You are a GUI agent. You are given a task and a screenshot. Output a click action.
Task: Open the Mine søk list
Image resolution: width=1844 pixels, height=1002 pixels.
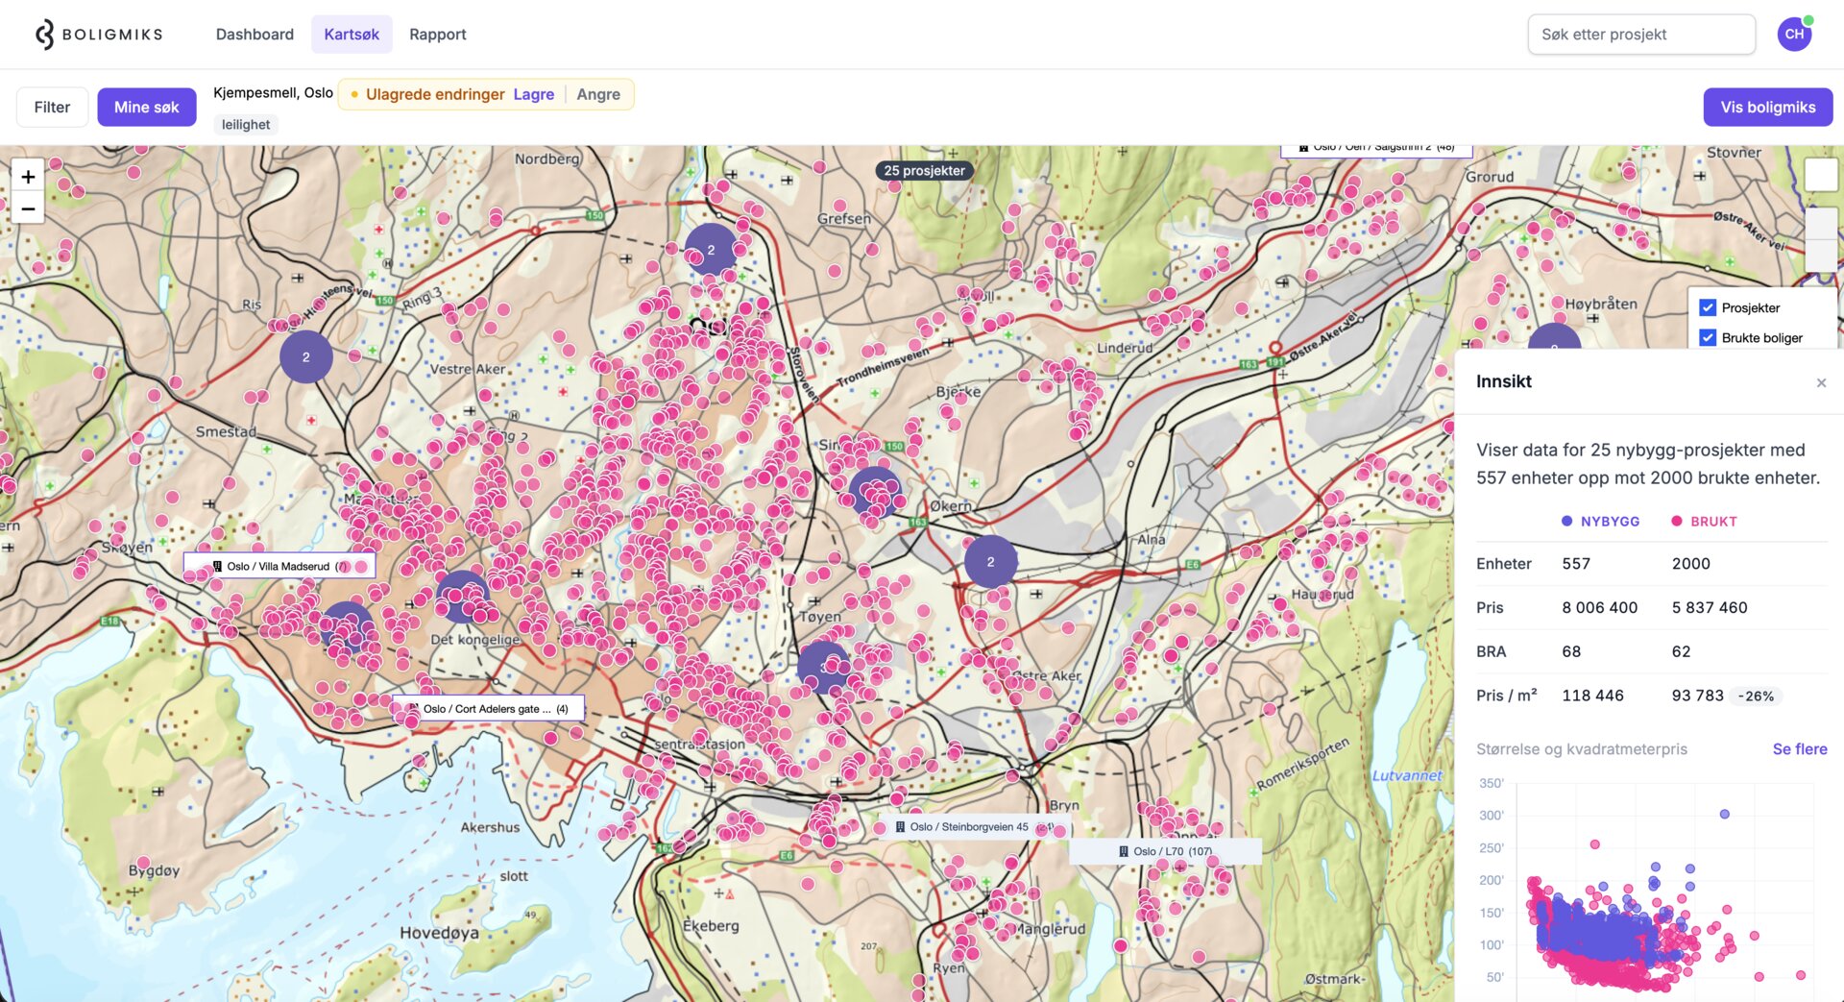point(146,108)
